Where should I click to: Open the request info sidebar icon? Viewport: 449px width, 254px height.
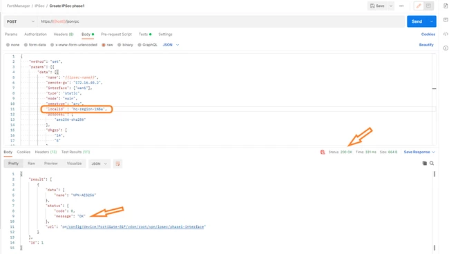tap(446, 48)
